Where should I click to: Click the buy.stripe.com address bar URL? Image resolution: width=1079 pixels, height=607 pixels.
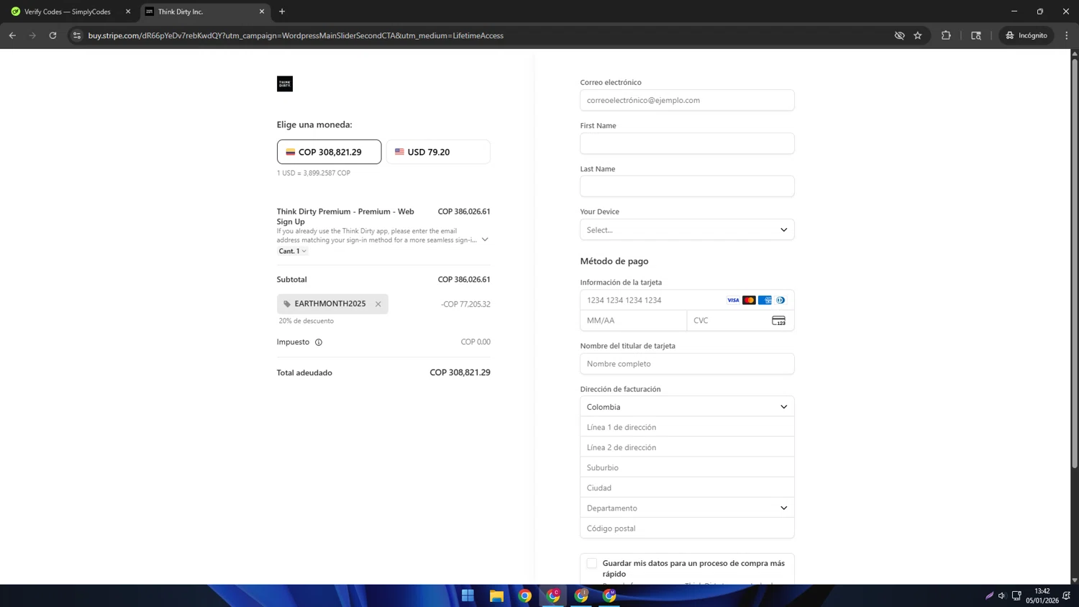tap(296, 35)
